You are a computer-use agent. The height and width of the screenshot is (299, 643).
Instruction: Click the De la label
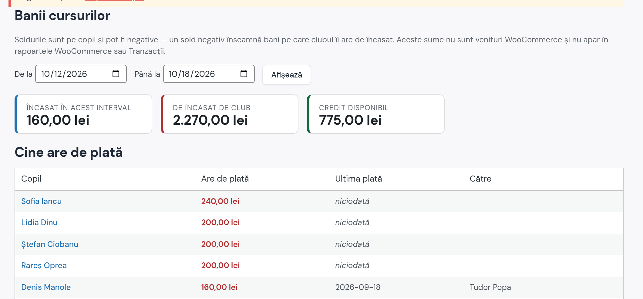pos(23,74)
